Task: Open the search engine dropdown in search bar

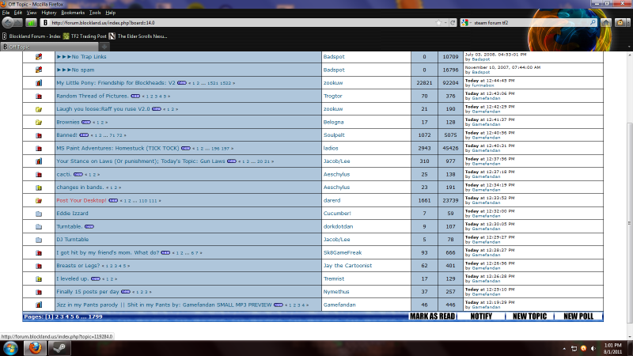Action: point(467,23)
